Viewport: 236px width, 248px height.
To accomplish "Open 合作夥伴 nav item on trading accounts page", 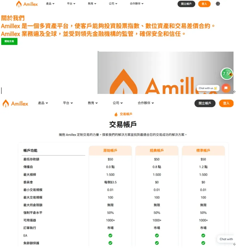I will coord(146,103).
